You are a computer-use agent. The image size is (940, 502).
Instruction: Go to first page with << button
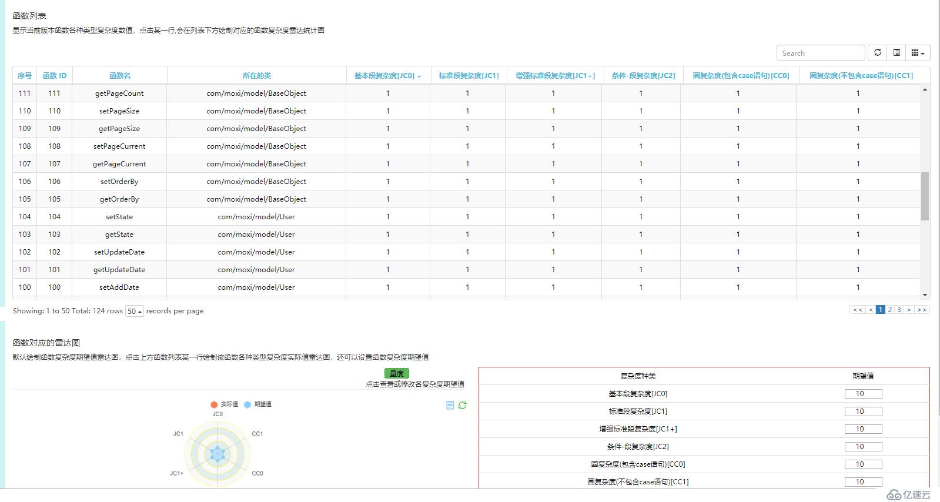858,310
